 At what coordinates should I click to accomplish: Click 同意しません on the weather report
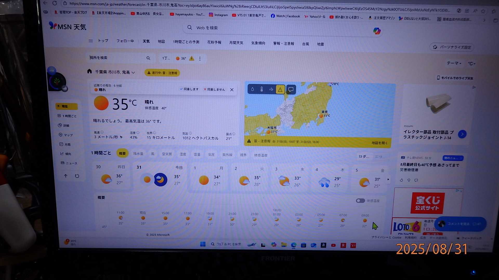[x=214, y=89]
